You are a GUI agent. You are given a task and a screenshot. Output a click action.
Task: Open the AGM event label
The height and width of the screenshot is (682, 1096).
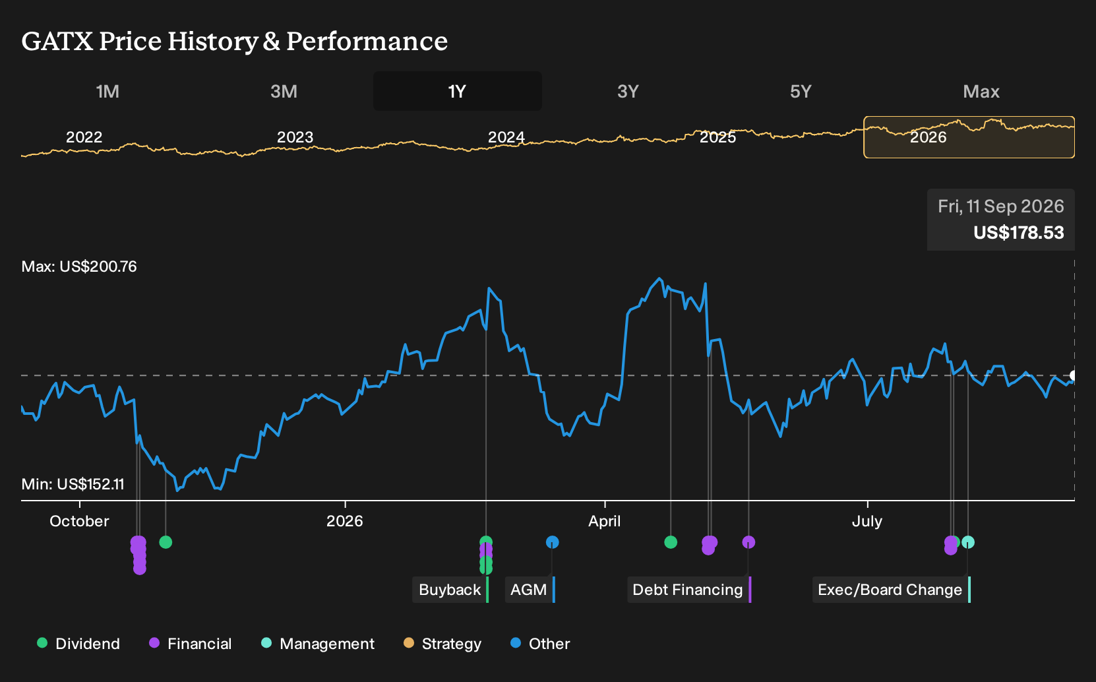point(530,590)
